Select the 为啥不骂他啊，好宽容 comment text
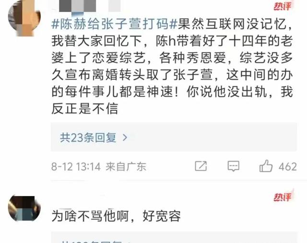Viewport: 307px width, 243px height. point(116,216)
